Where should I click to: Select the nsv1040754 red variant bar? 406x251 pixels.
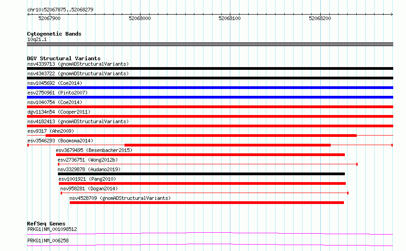(210, 107)
